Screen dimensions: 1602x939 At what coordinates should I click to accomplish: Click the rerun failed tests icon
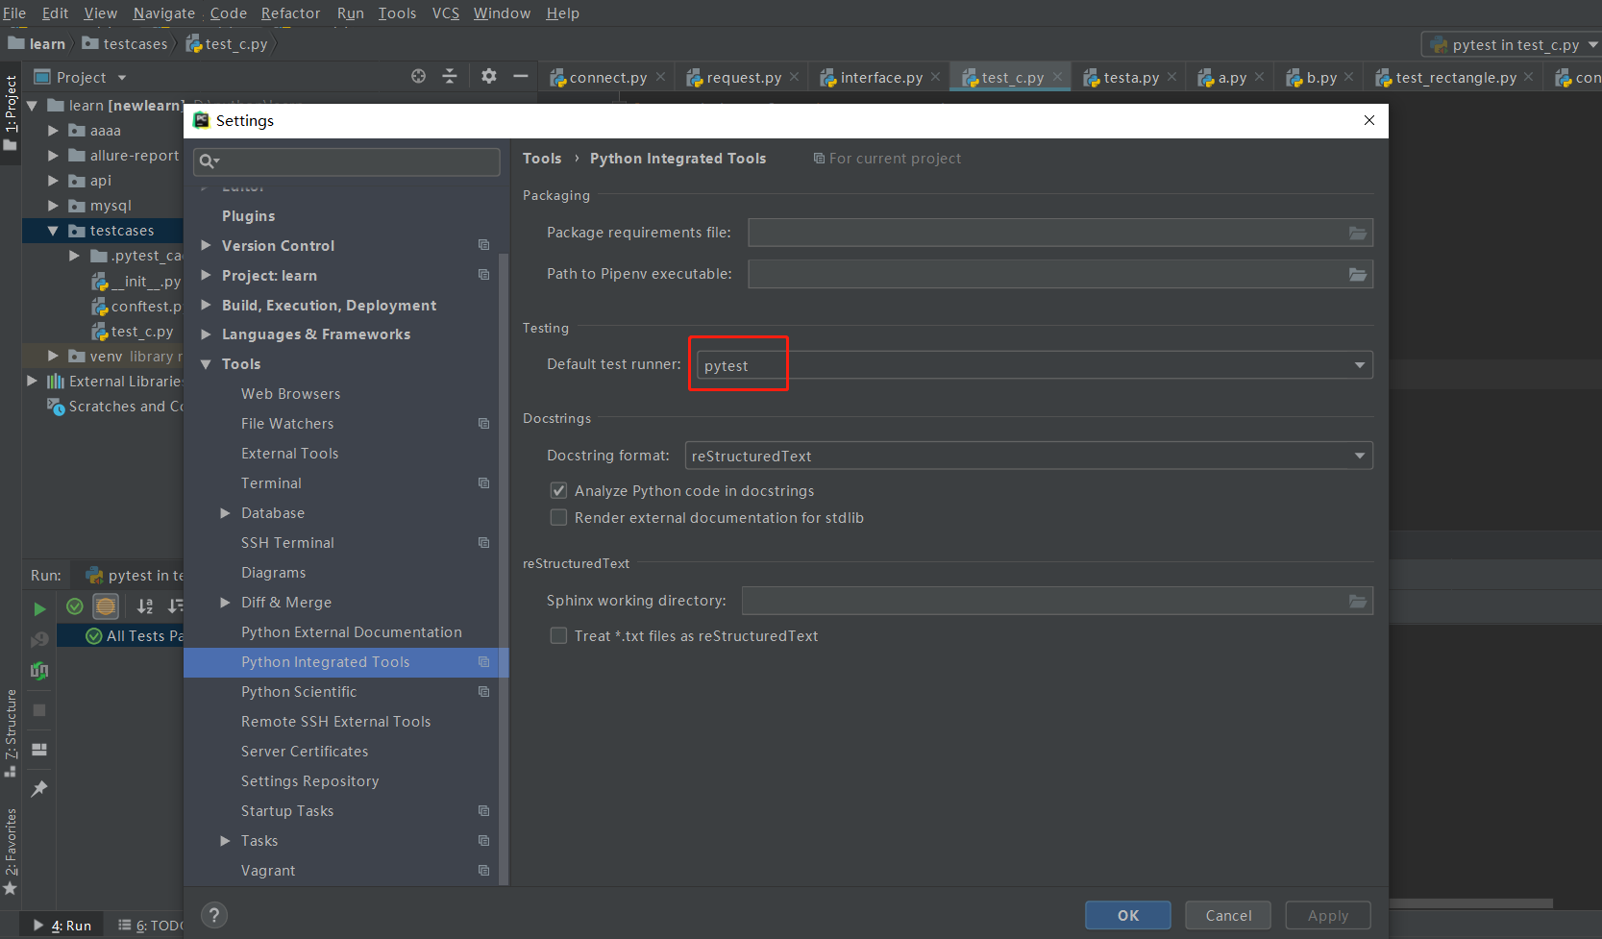tap(39, 639)
